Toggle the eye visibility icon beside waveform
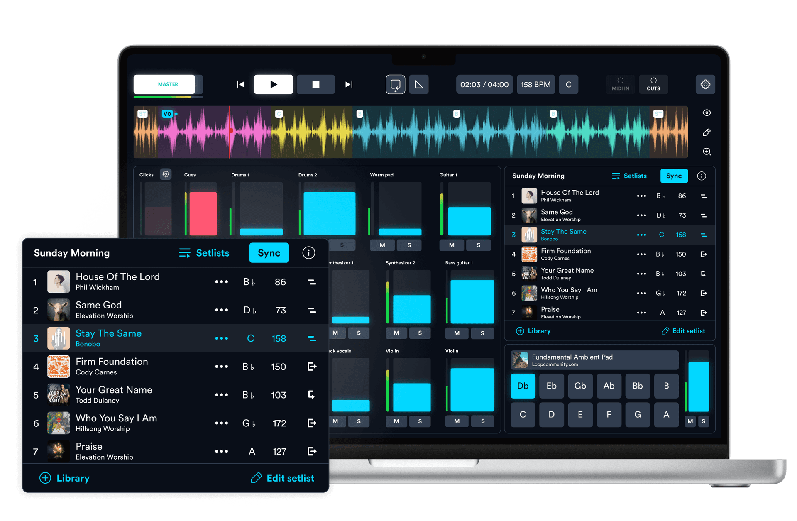This screenshot has height=521, width=797. [707, 113]
